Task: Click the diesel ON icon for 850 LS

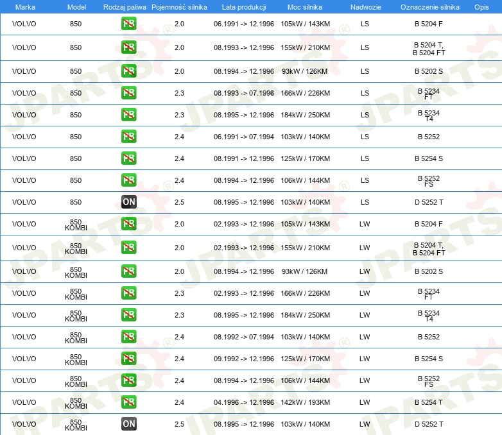Action: coord(128,202)
